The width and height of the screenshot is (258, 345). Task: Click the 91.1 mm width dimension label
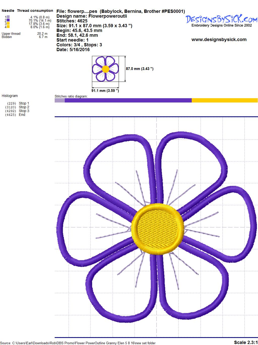coord(105,91)
